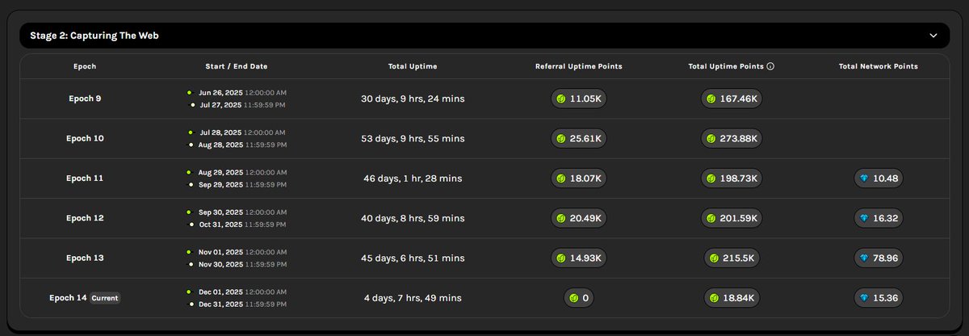Click the green coin icon beside 215.5K
The image size is (969, 336).
click(714, 258)
